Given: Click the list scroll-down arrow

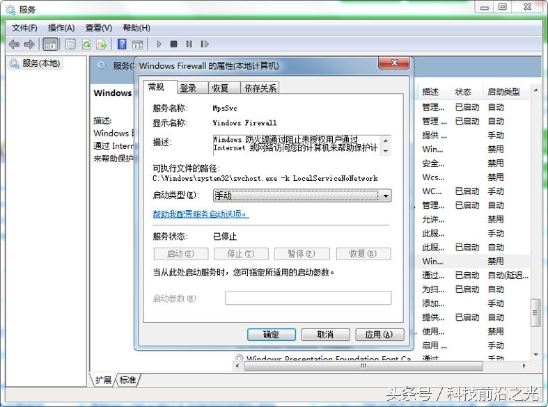Looking at the screenshot, I should point(535,355).
